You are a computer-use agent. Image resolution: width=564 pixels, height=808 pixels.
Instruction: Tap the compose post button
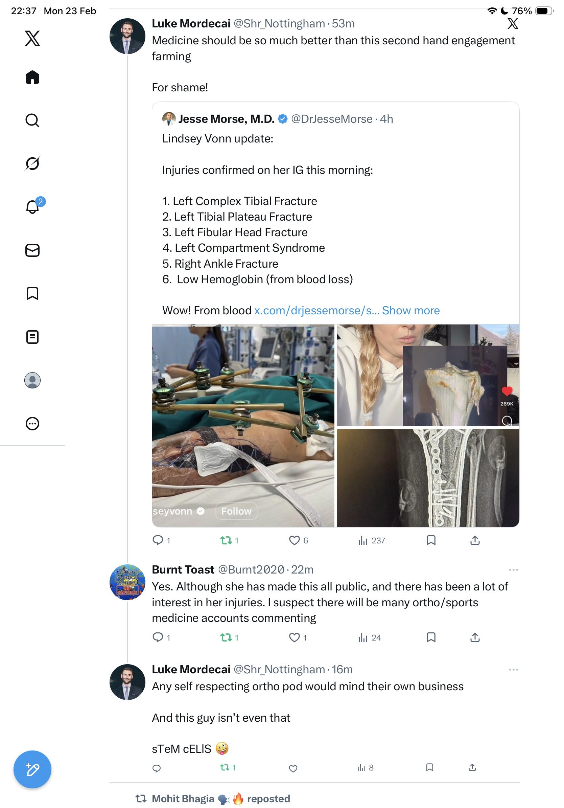[32, 769]
